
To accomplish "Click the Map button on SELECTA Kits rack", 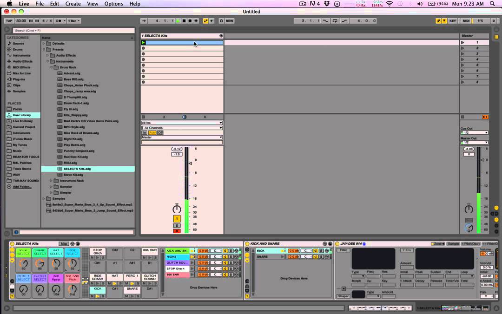I will pos(64,244).
